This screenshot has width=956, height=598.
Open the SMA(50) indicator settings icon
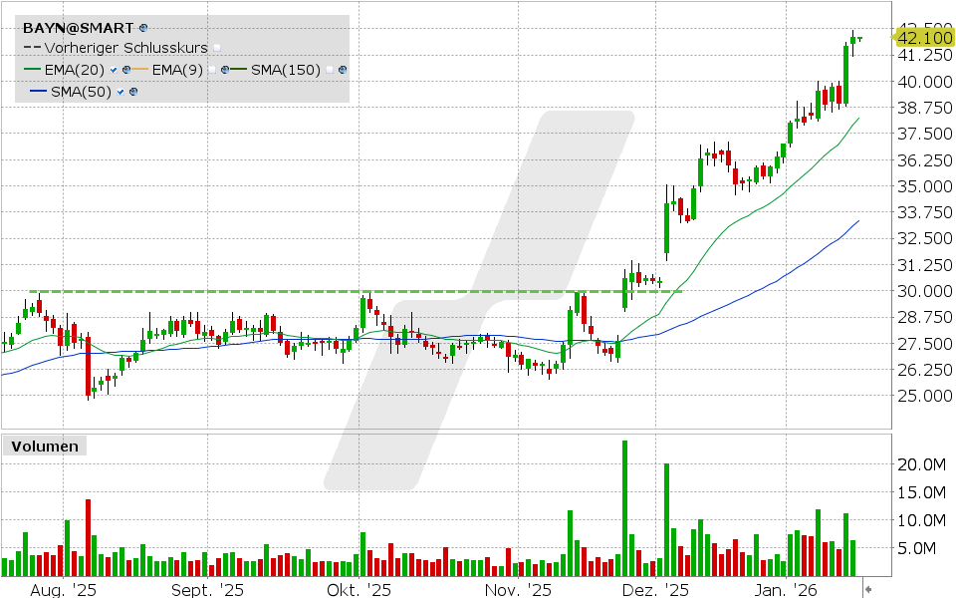[133, 92]
